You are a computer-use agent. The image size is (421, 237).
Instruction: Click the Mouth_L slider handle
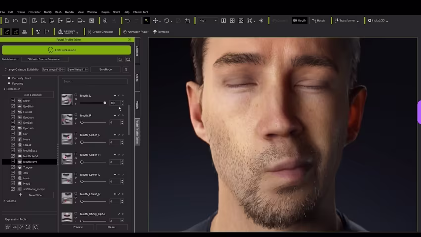pyautogui.click(x=105, y=103)
